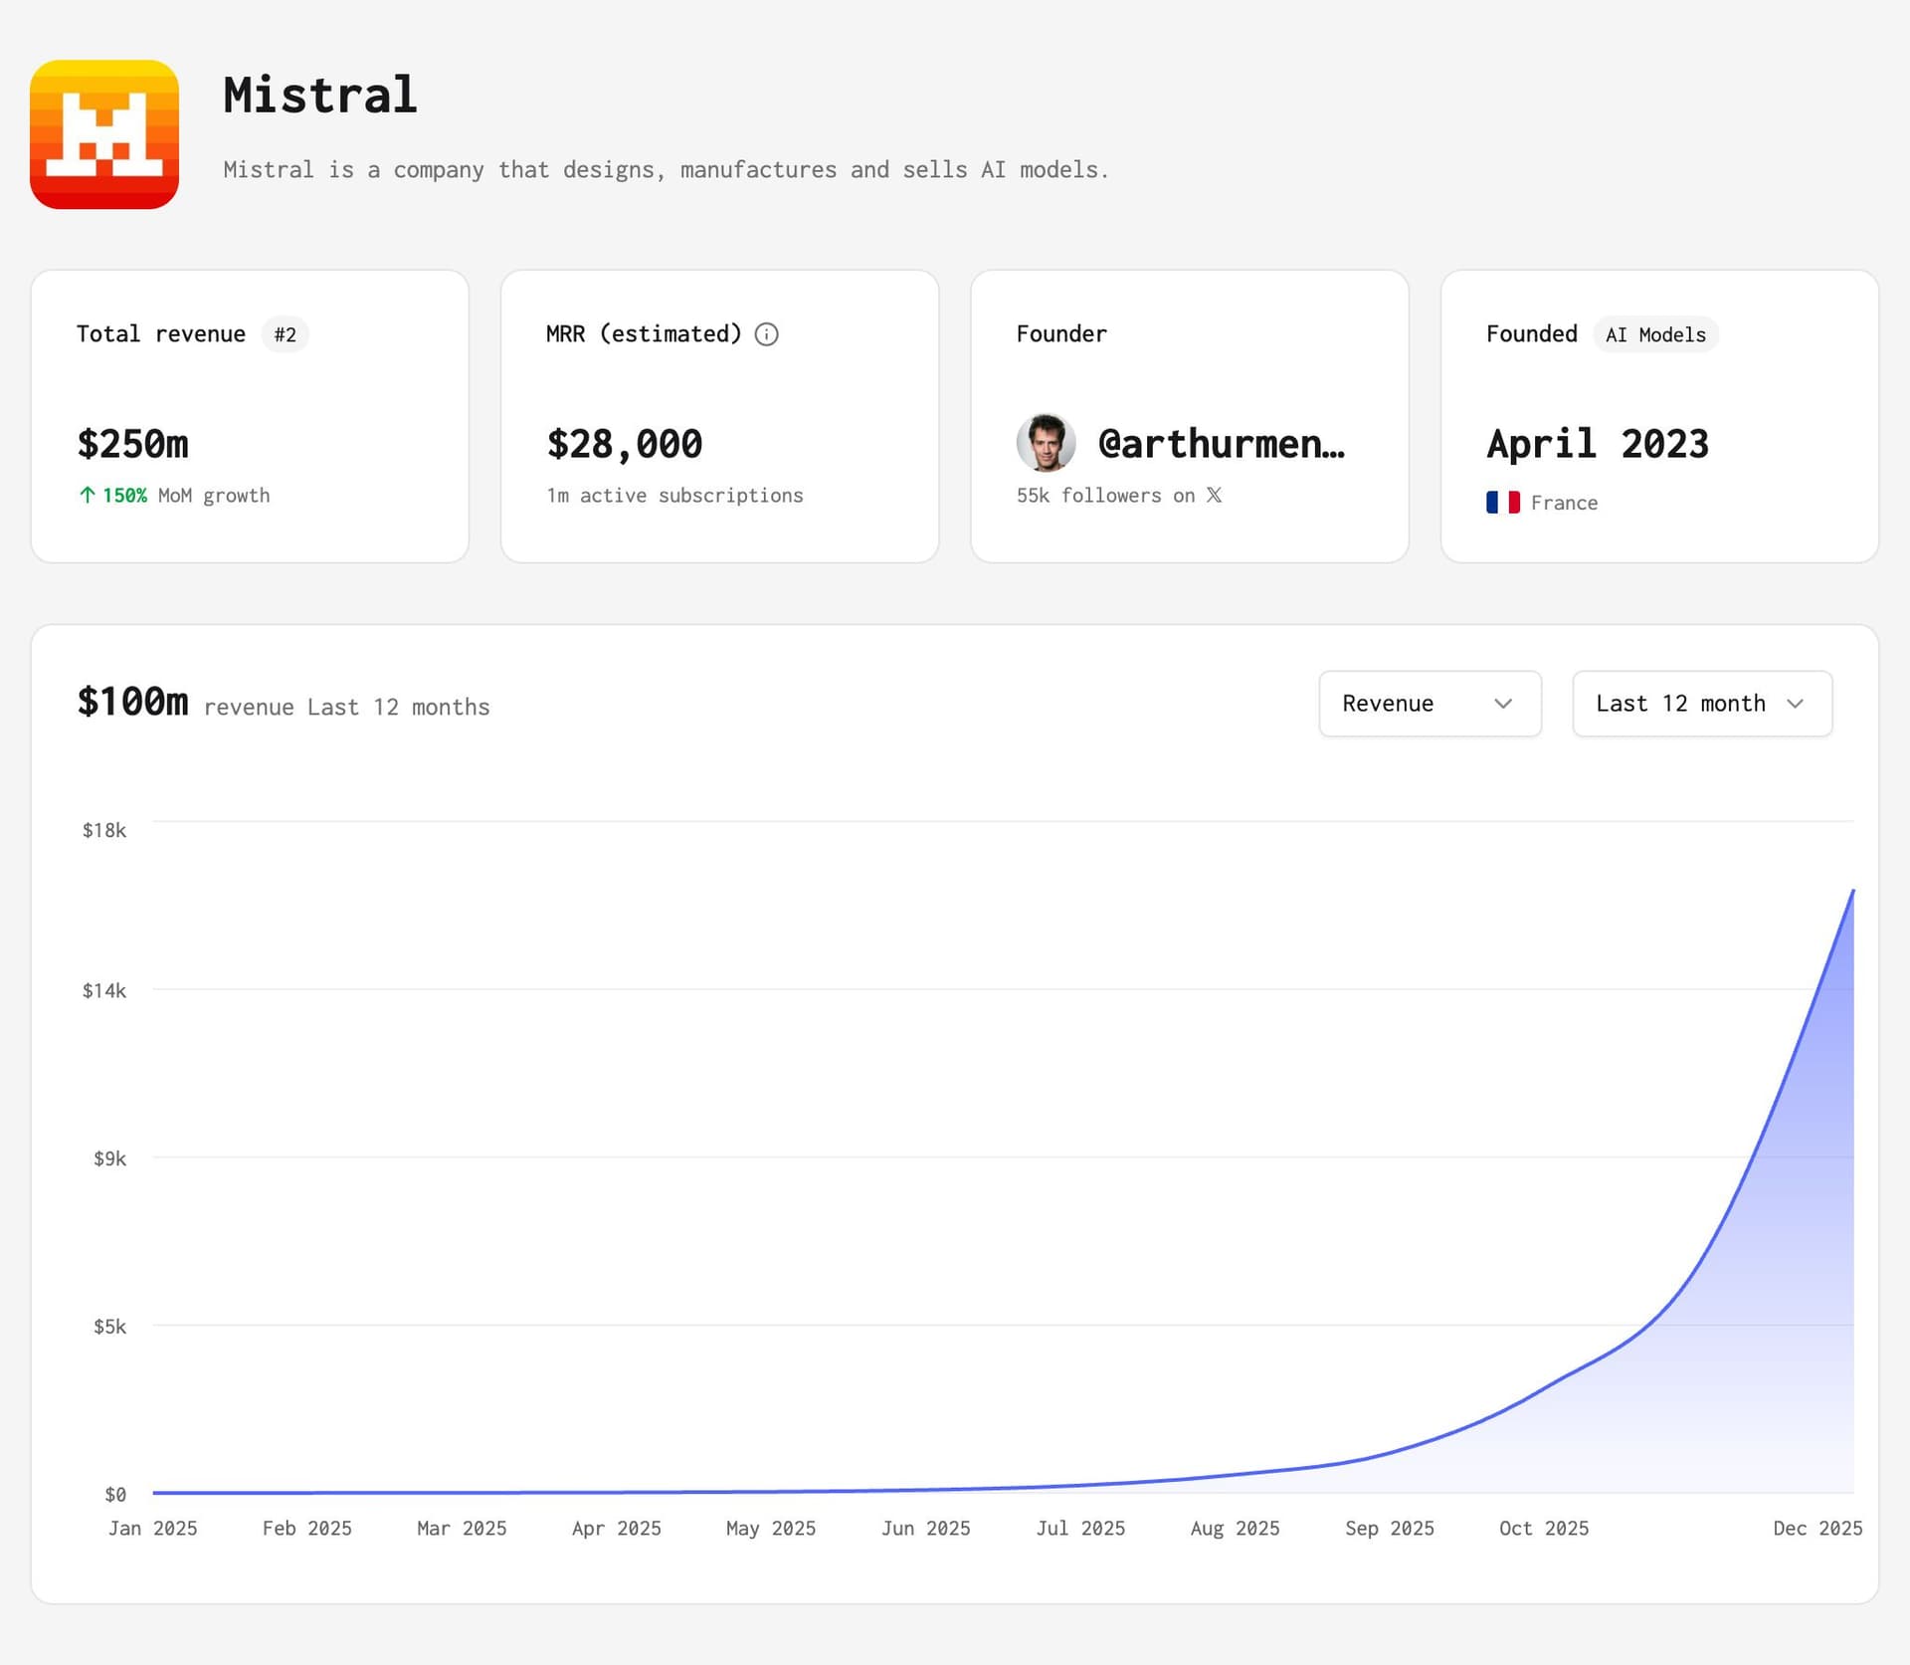Open the @arthurmen… founder profile link
This screenshot has width=1910, height=1665.
(1221, 444)
